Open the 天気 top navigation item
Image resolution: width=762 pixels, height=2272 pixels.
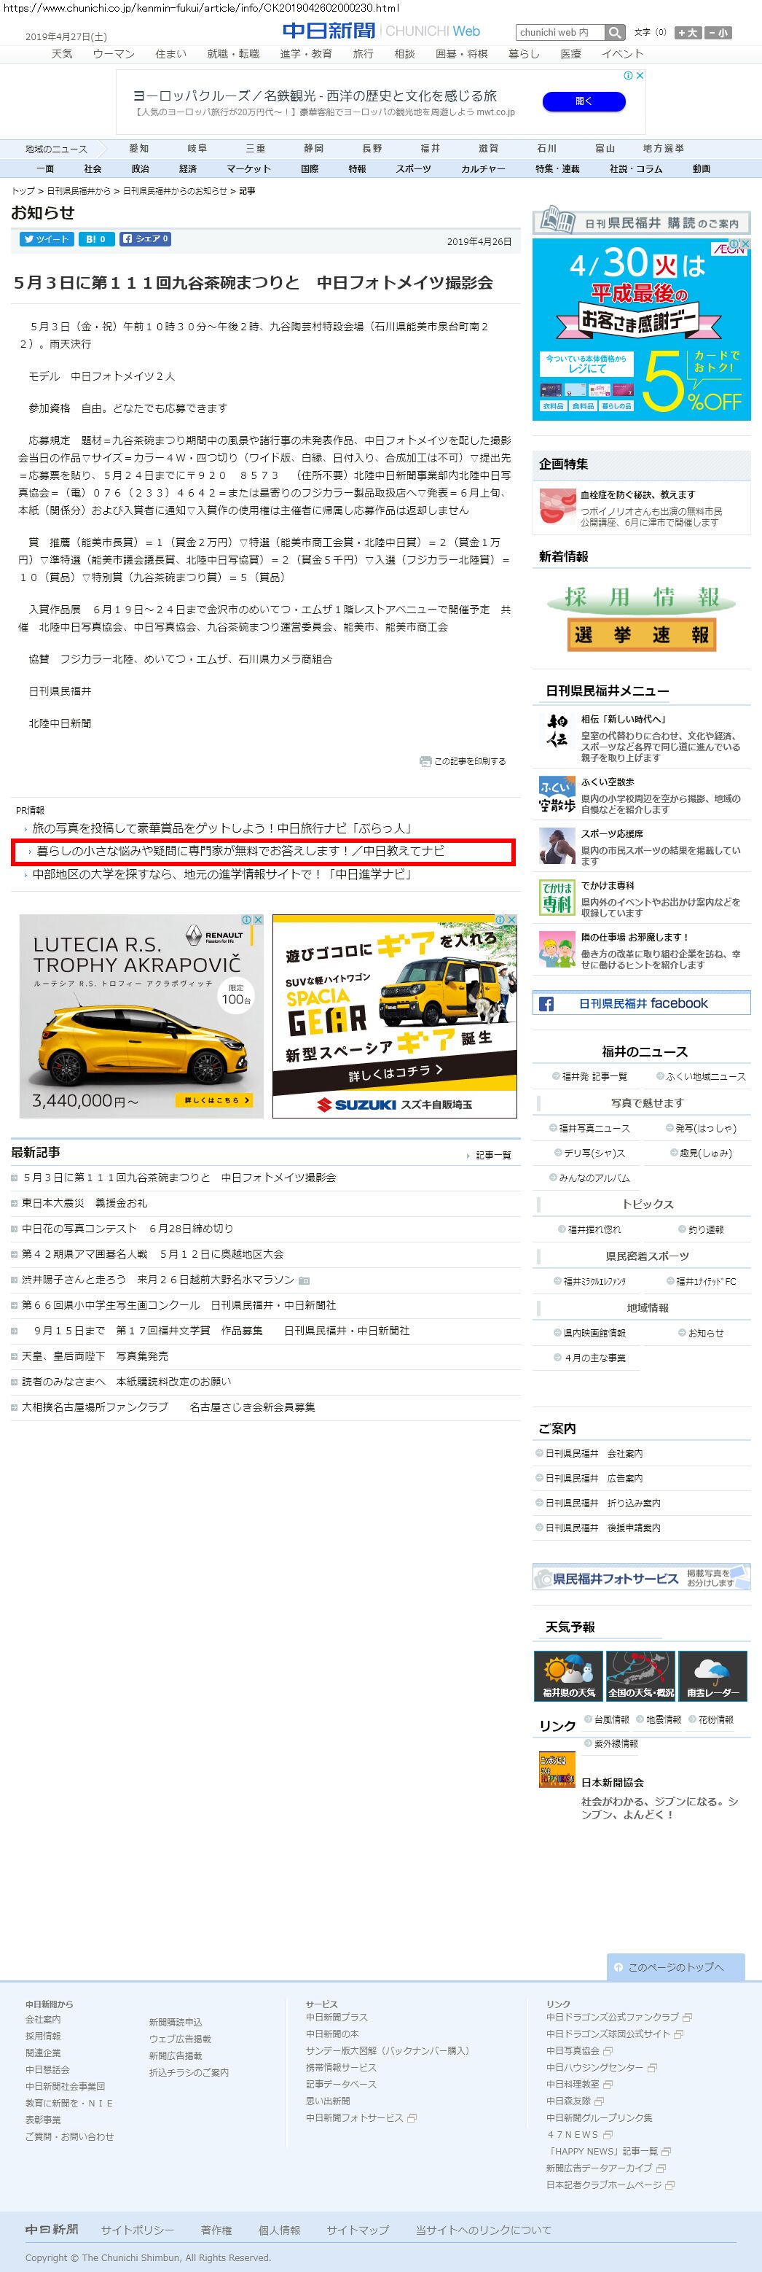62,54
